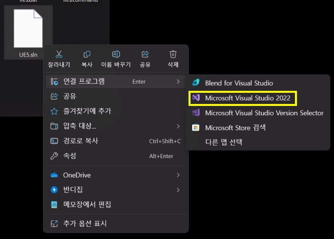This screenshot has height=239, width=334.
Task: Click the Visual Studio Version Selector icon
Action: click(196, 112)
